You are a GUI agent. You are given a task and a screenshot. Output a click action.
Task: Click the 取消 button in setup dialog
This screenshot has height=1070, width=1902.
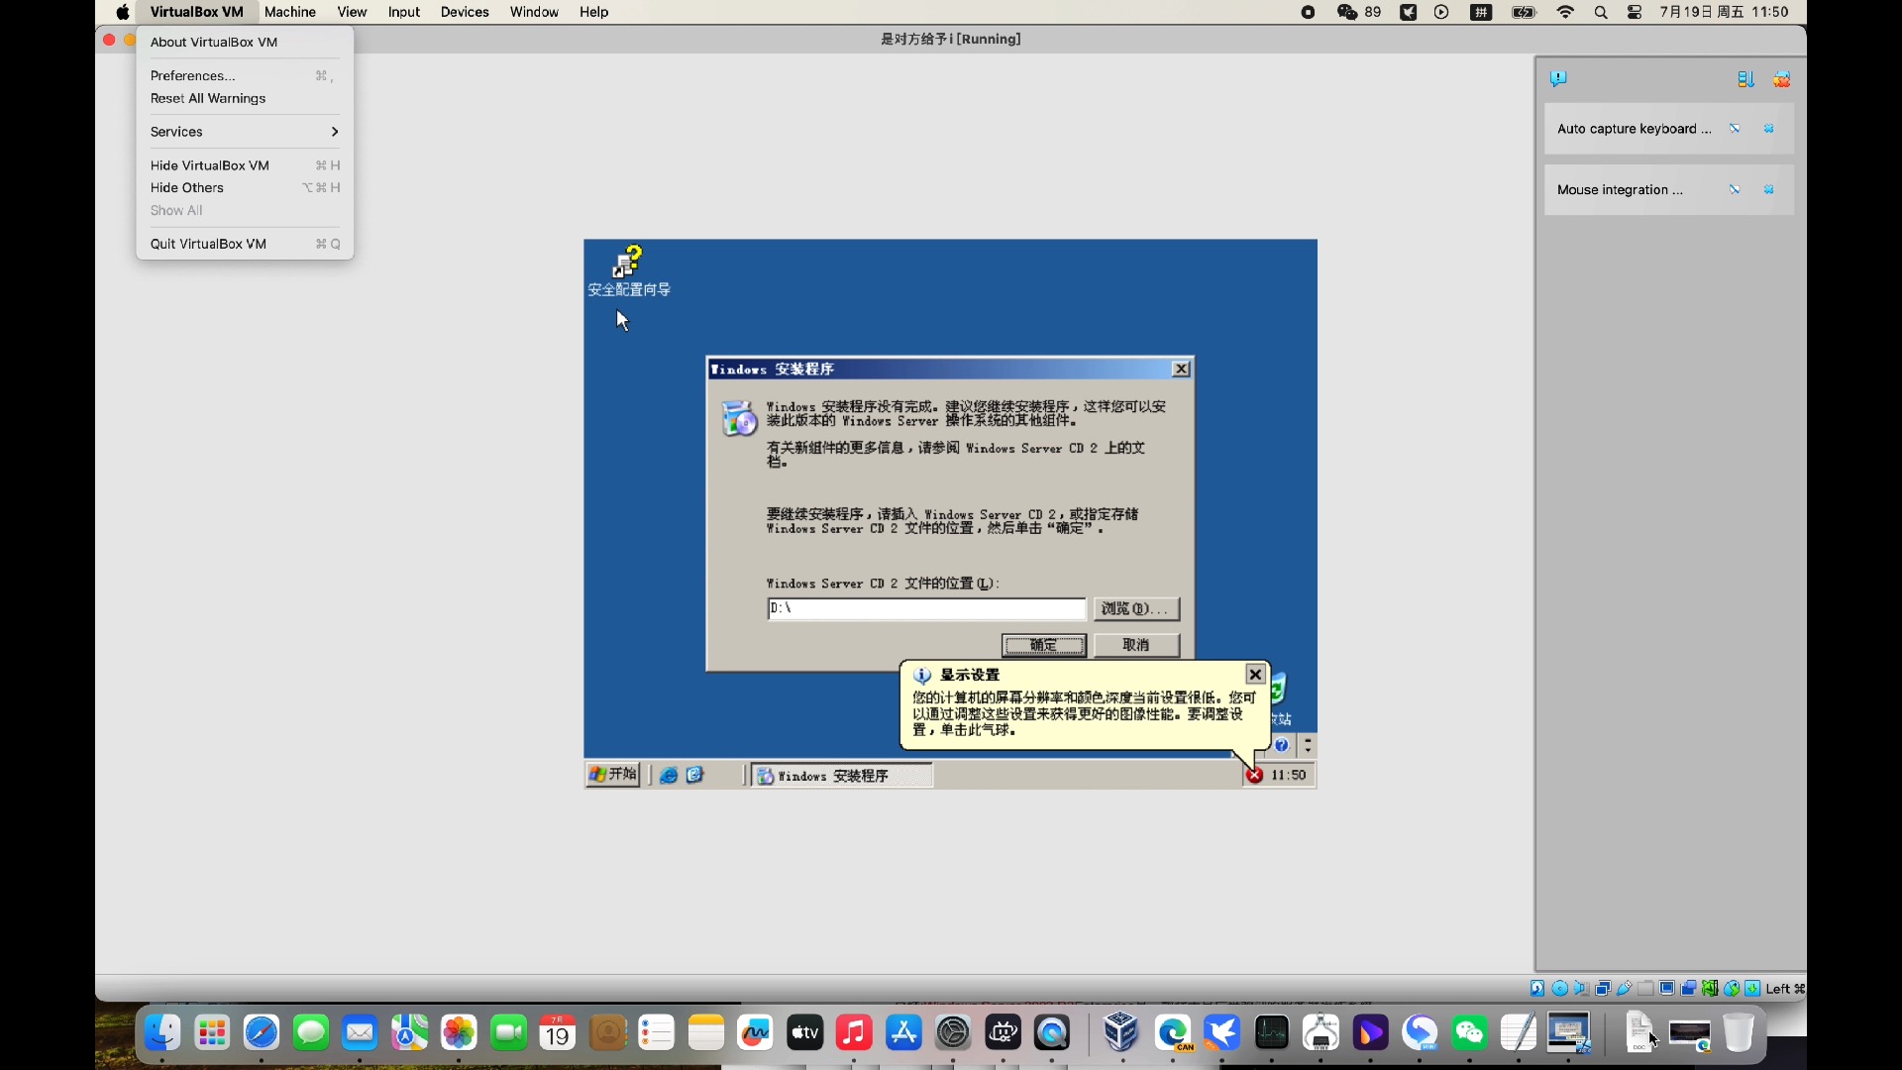click(x=1136, y=645)
